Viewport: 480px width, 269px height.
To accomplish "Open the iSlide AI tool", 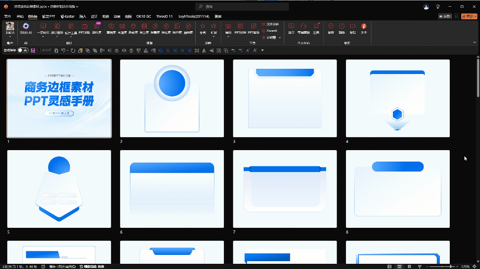I will (x=26, y=29).
